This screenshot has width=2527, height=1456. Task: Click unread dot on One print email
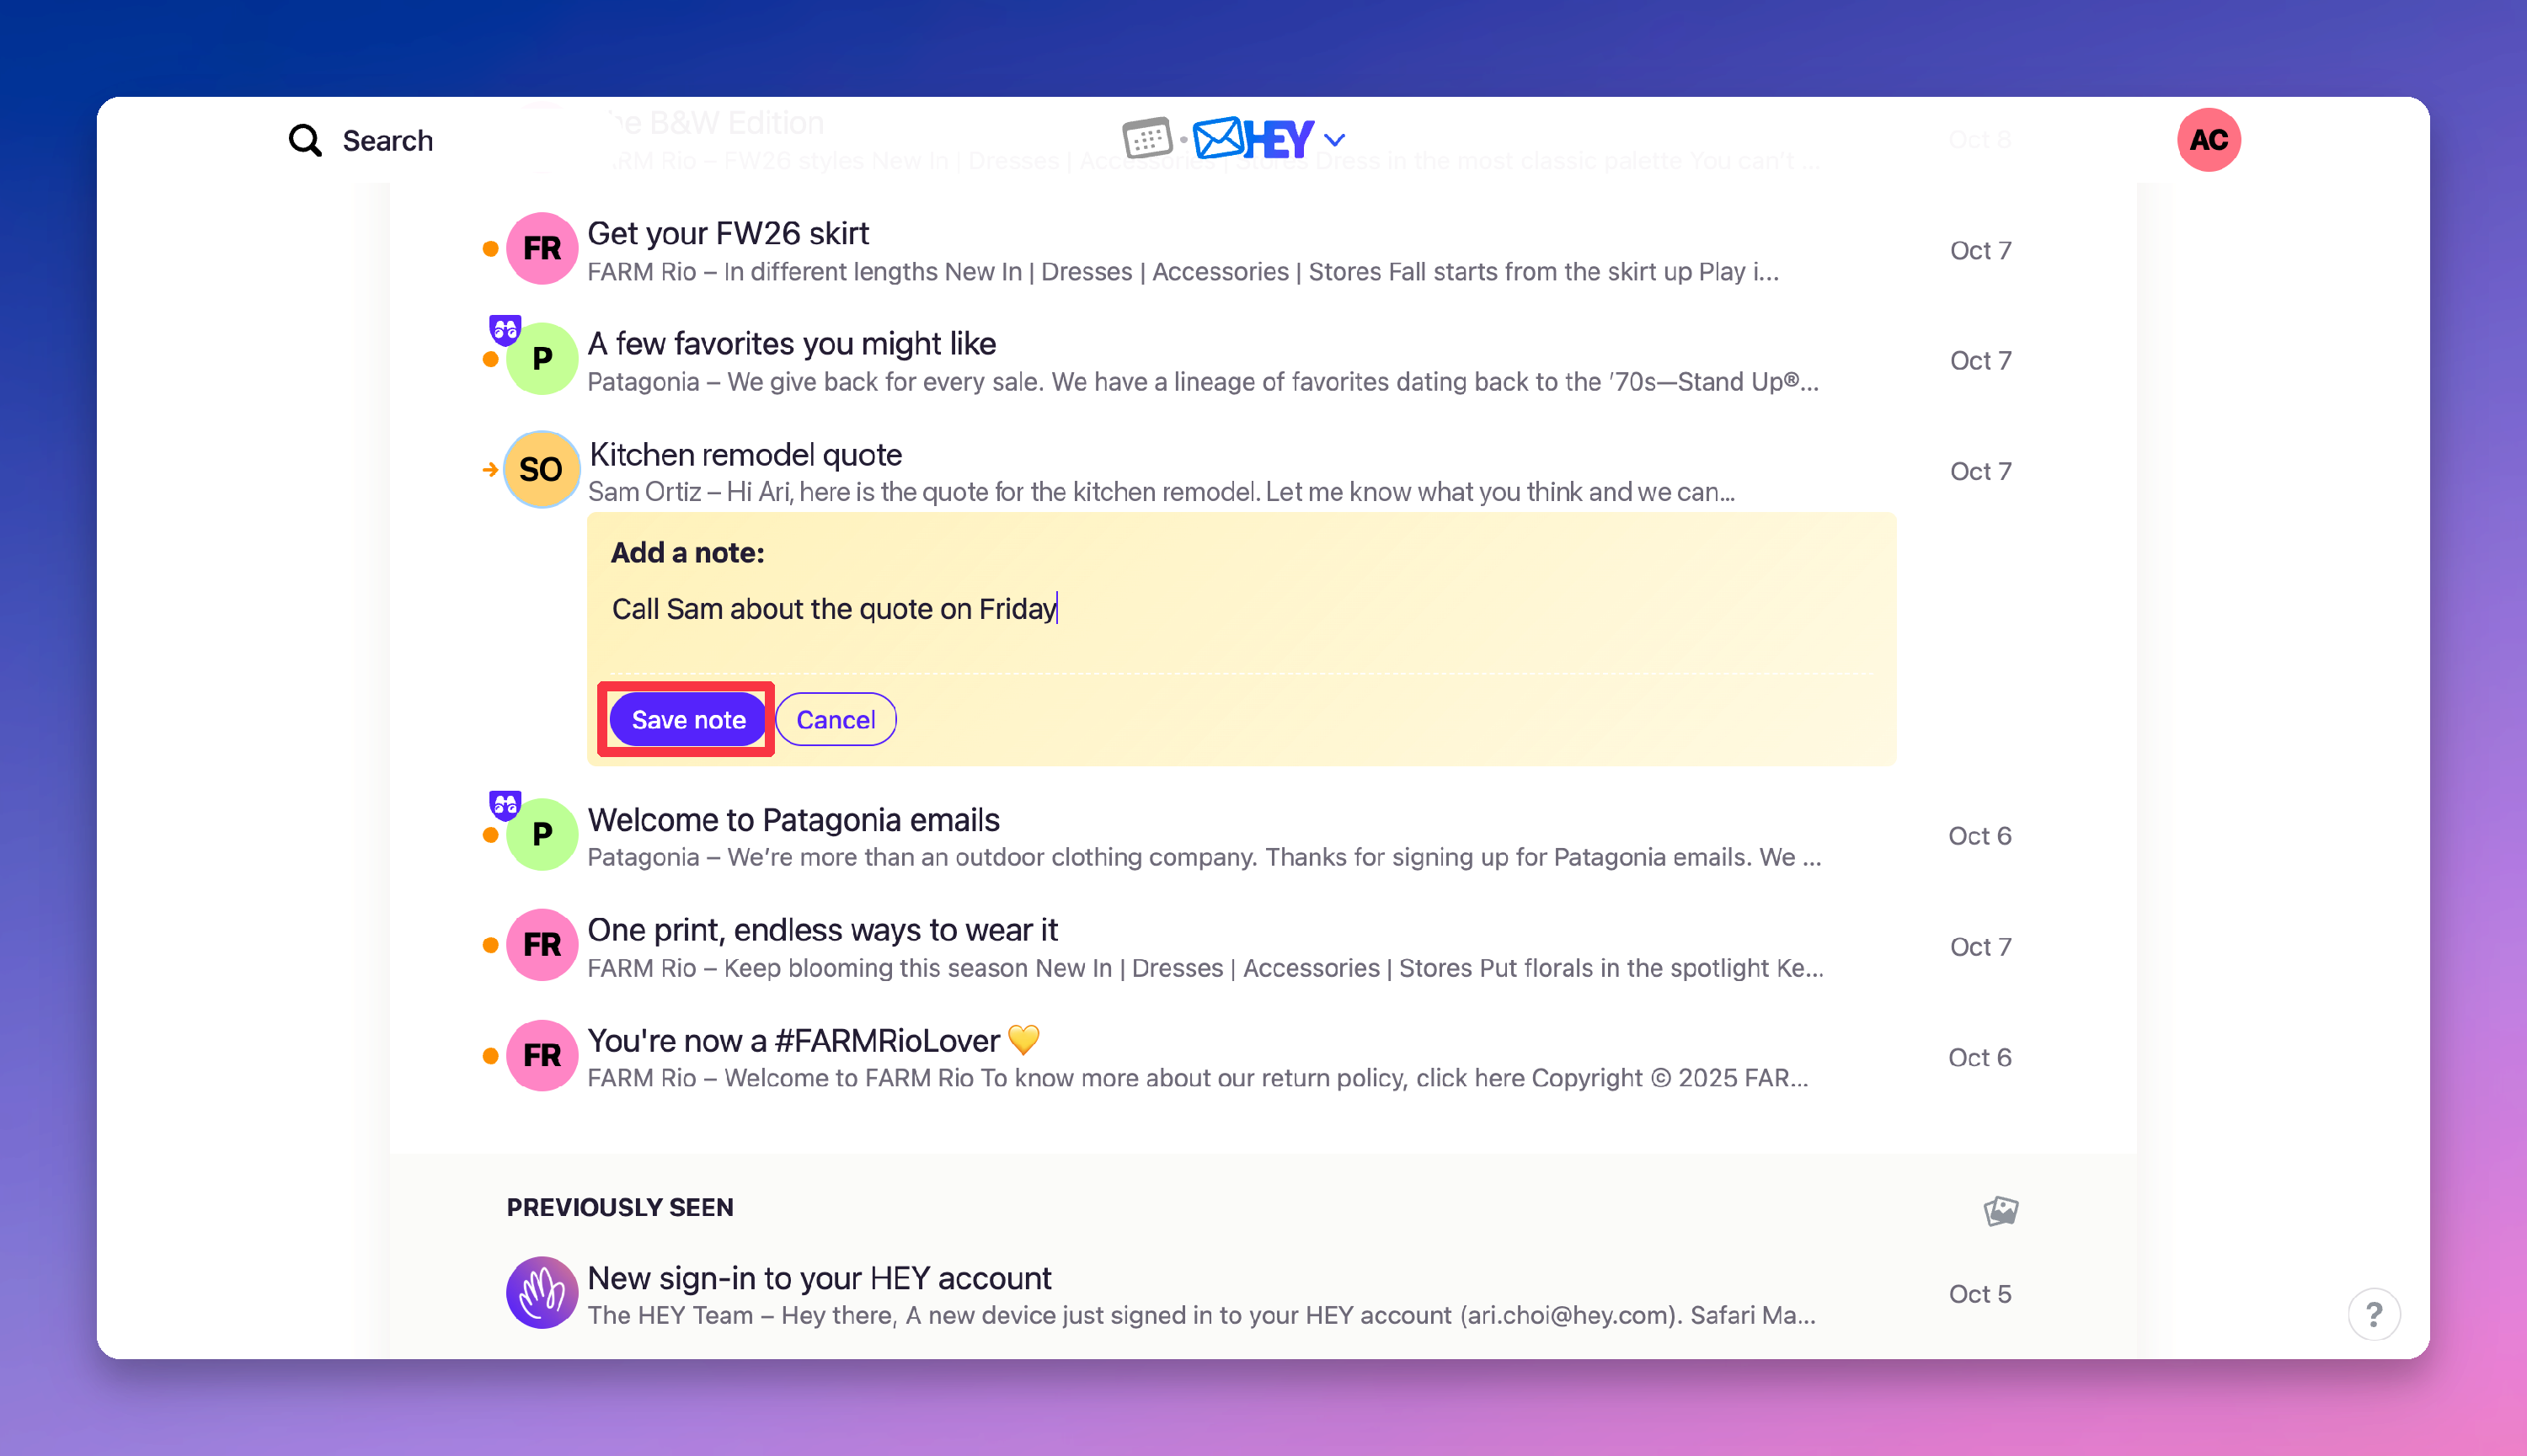490,945
